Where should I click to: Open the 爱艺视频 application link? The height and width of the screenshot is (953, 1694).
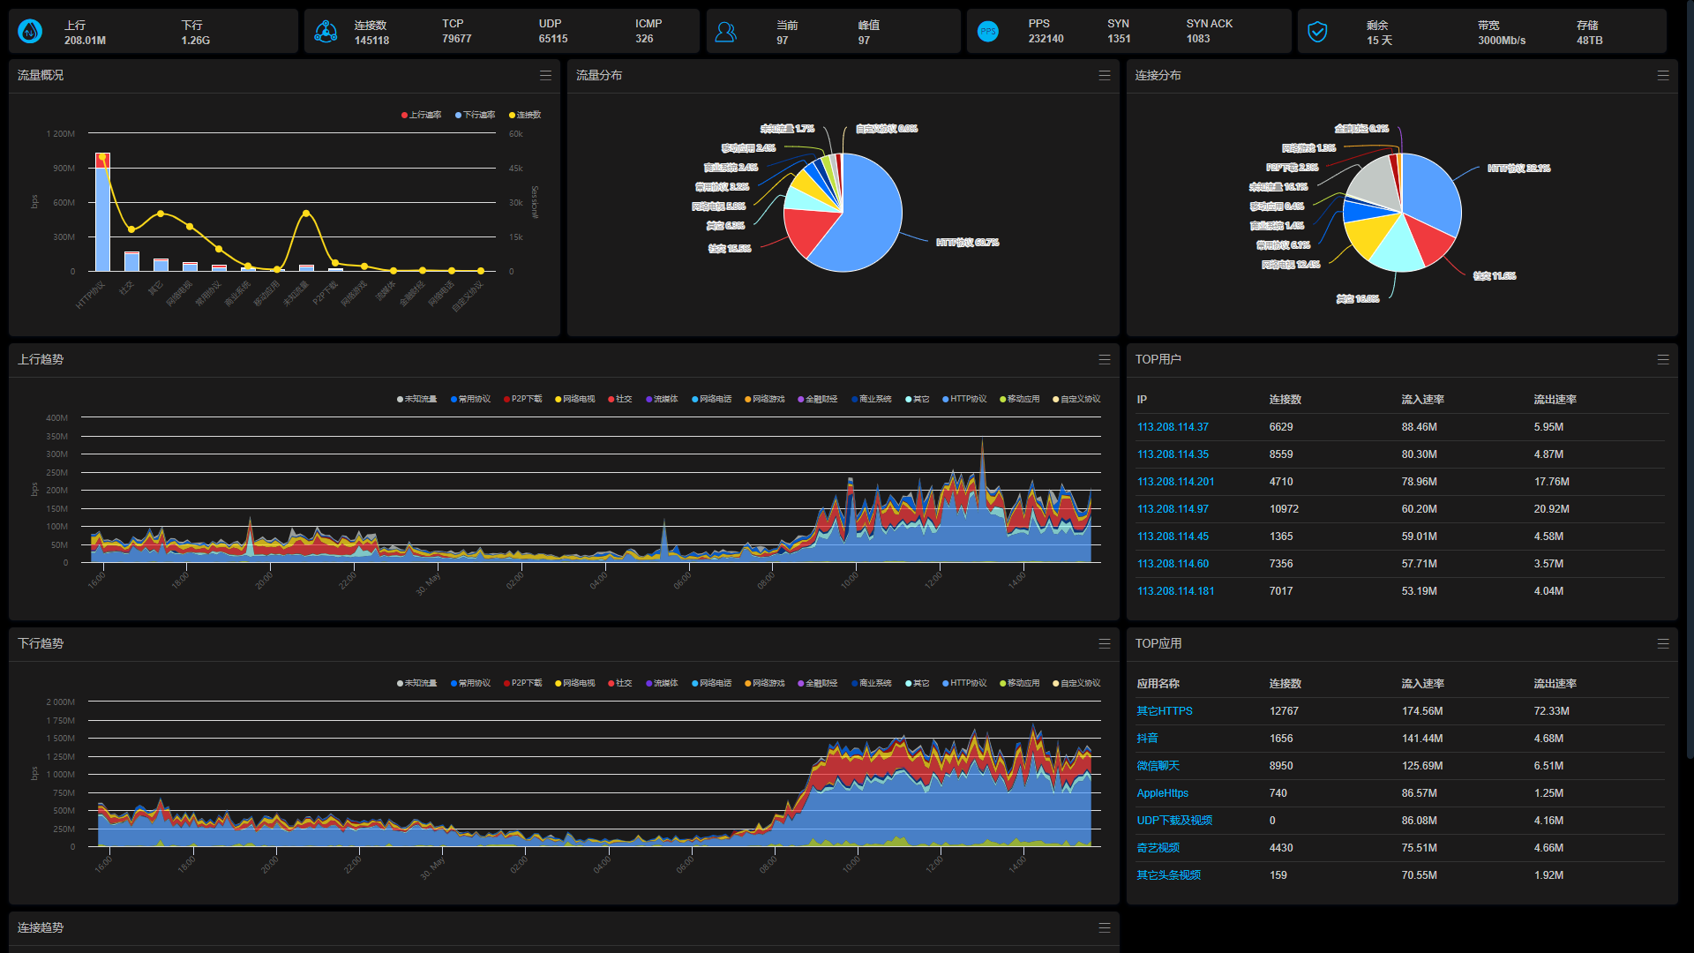1158,848
